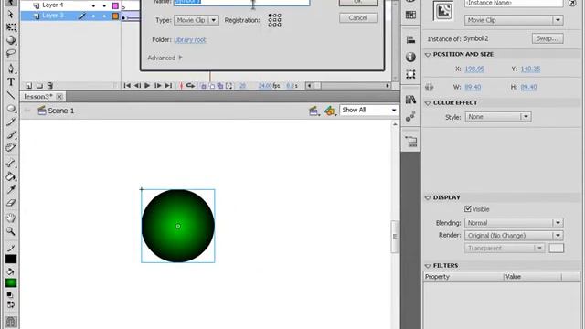Collapse the Filters section

[428, 266]
